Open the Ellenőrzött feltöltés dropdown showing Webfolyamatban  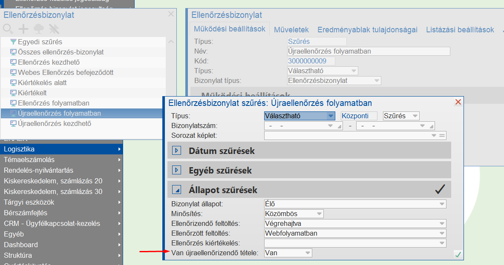pyautogui.click(x=442, y=233)
